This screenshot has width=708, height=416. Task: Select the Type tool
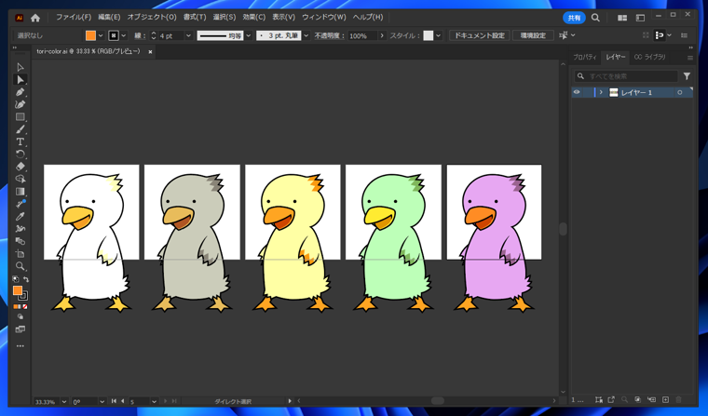tap(20, 141)
